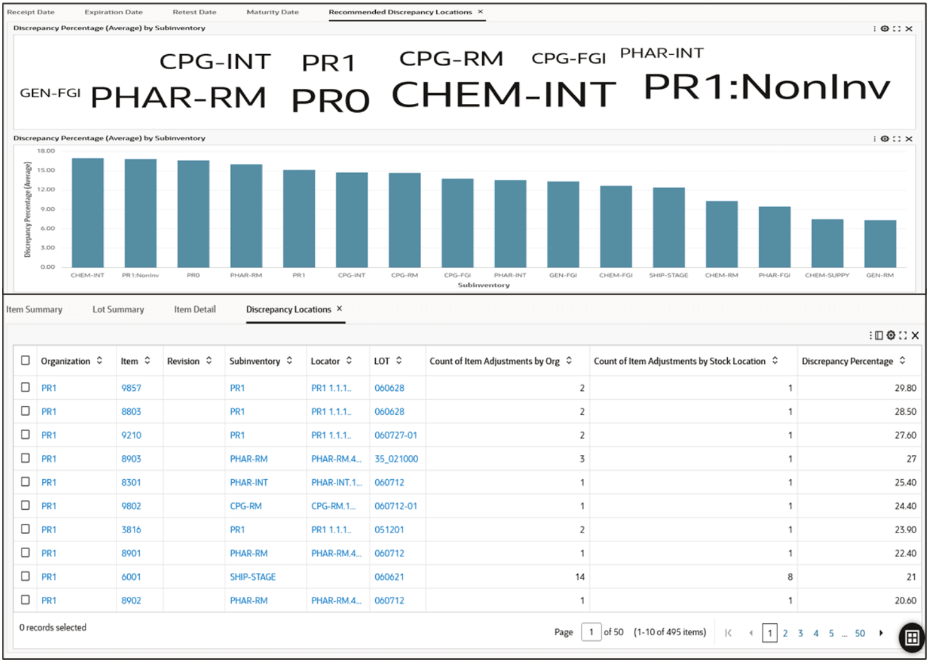Select the row checkbox for item 3816

point(25,529)
